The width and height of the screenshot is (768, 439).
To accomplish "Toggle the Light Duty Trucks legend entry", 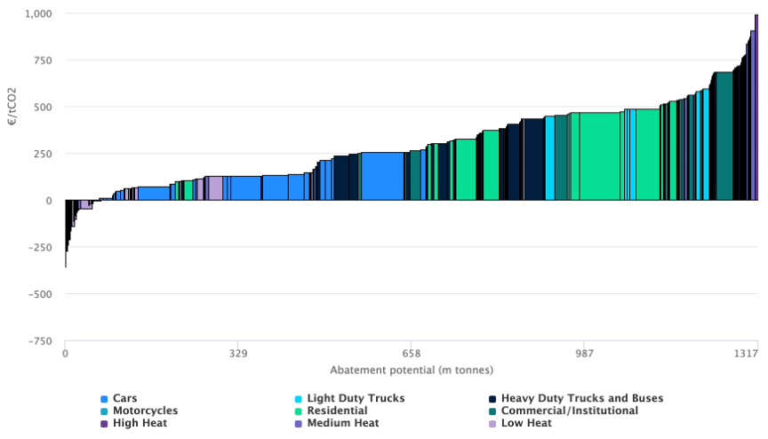I will tap(349, 398).
